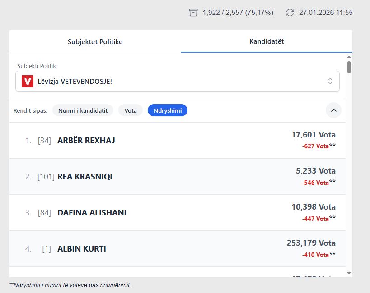Open the Subjekti Politik dropdown
This screenshot has height=293, width=370.
click(x=177, y=81)
